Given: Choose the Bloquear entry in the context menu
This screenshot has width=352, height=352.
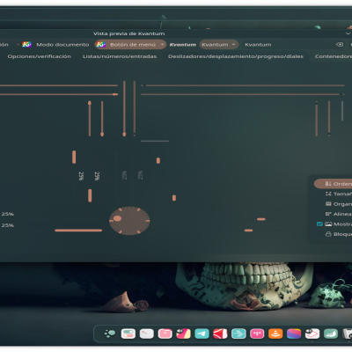Looking at the screenshot, I should 334,234.
